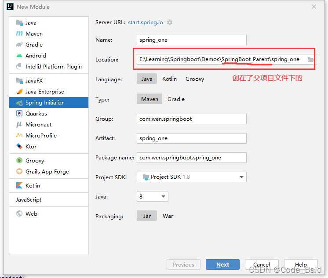Image resolution: width=328 pixels, height=278 pixels.
Task: Choose Gradle as build type
Action: point(176,99)
